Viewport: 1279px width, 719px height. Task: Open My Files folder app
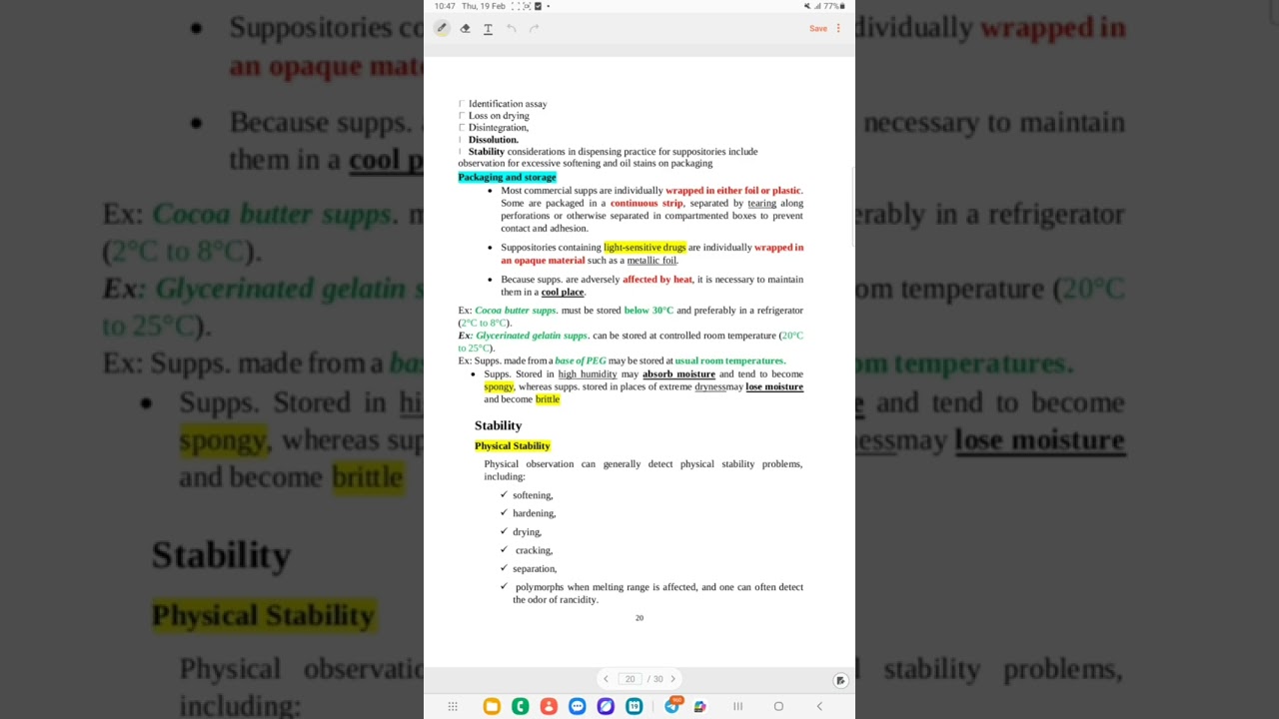pyautogui.click(x=492, y=706)
